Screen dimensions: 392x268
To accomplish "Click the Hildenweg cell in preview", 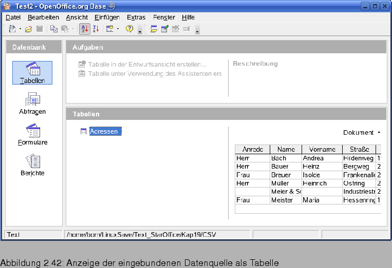I will (359, 158).
